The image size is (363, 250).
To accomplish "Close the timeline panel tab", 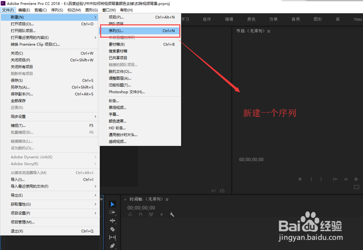I will point(125,199).
